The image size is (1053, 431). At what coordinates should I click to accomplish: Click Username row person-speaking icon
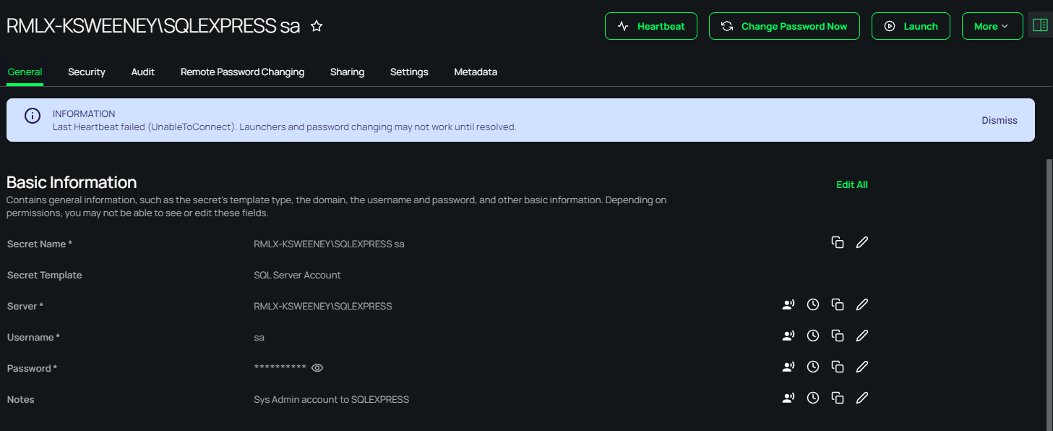(788, 336)
